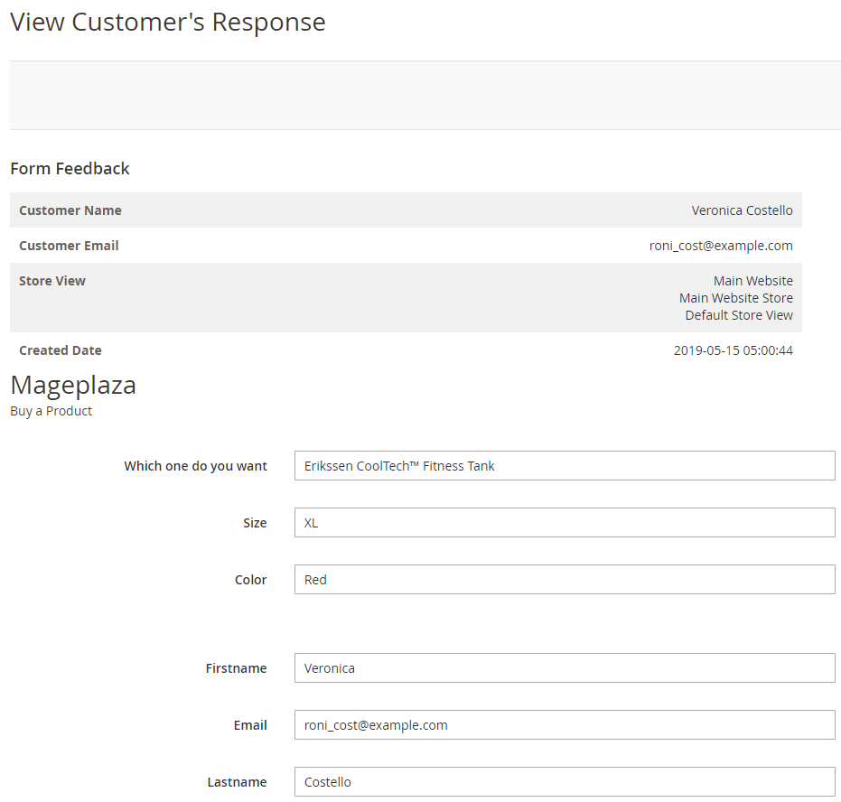Select the Color field showing Red
Screen dimensions: 841x802
click(x=564, y=580)
